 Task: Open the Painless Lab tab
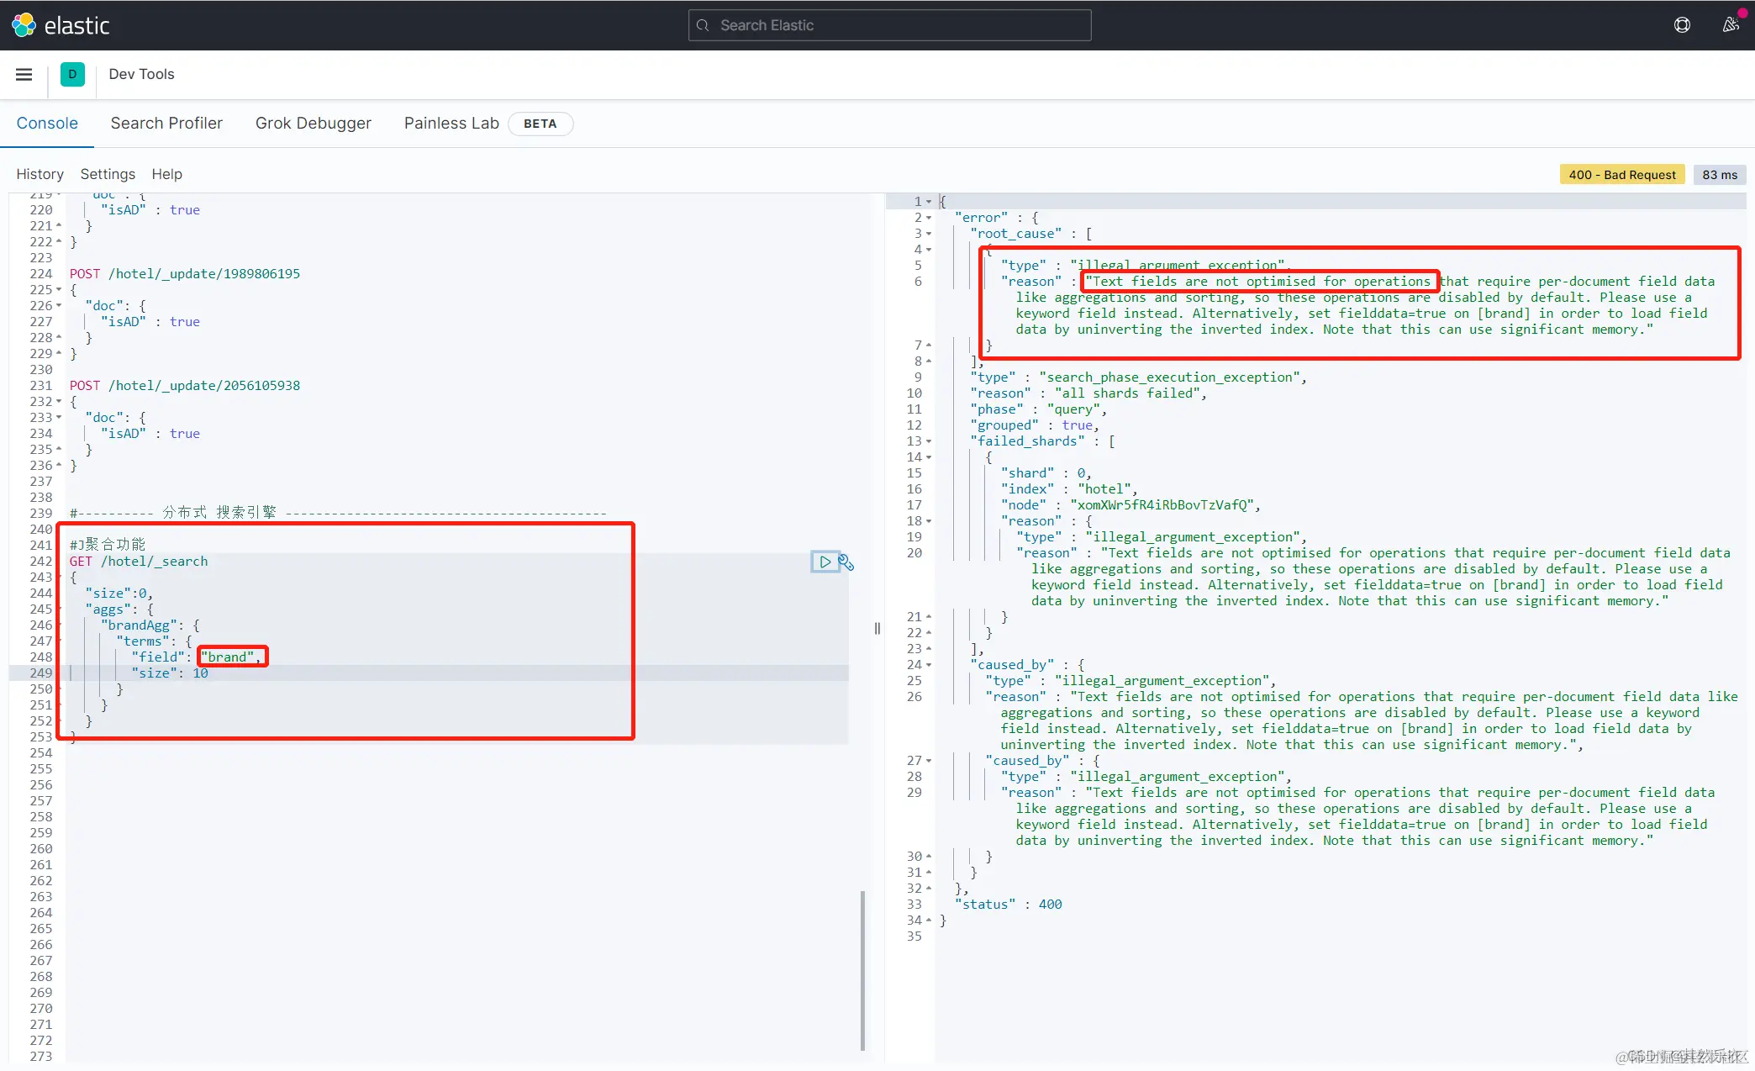451,123
